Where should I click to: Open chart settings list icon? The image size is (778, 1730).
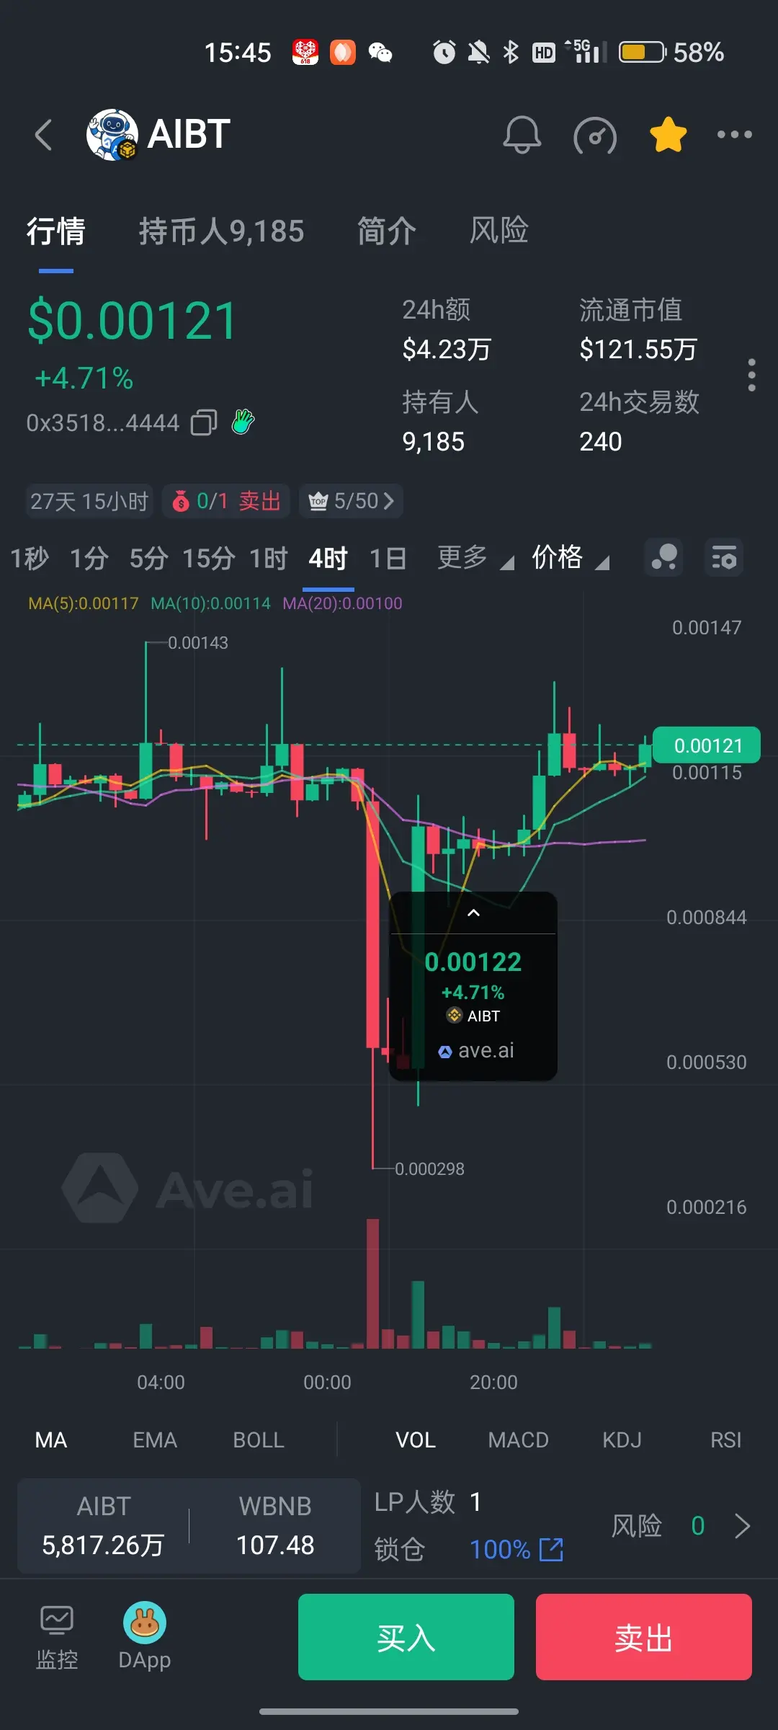pyautogui.click(x=724, y=558)
